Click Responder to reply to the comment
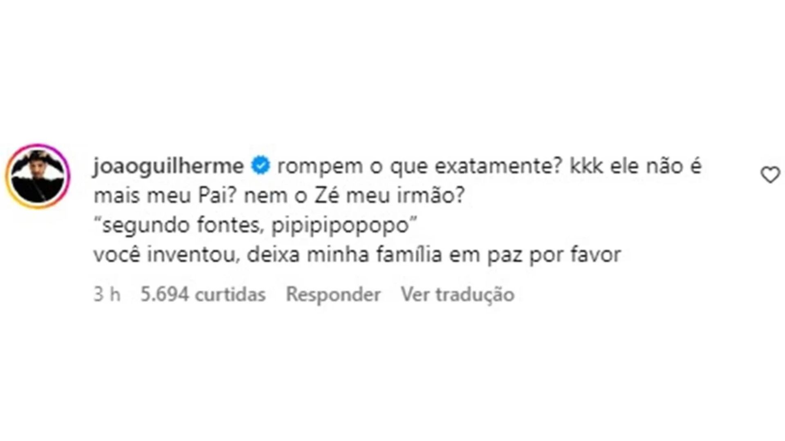The image size is (785, 441). 333,295
